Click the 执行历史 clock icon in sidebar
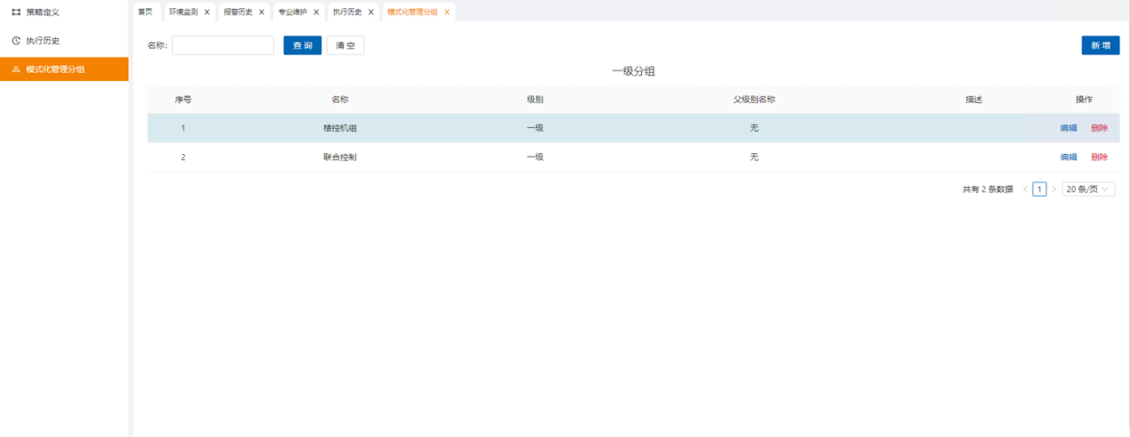 16,41
